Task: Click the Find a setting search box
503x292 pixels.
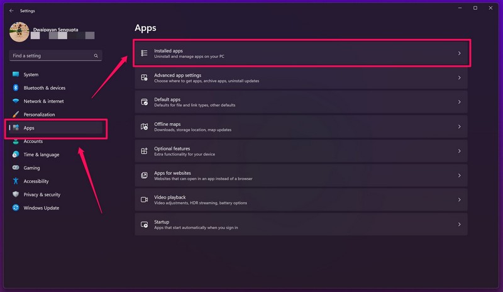Action: (50, 56)
